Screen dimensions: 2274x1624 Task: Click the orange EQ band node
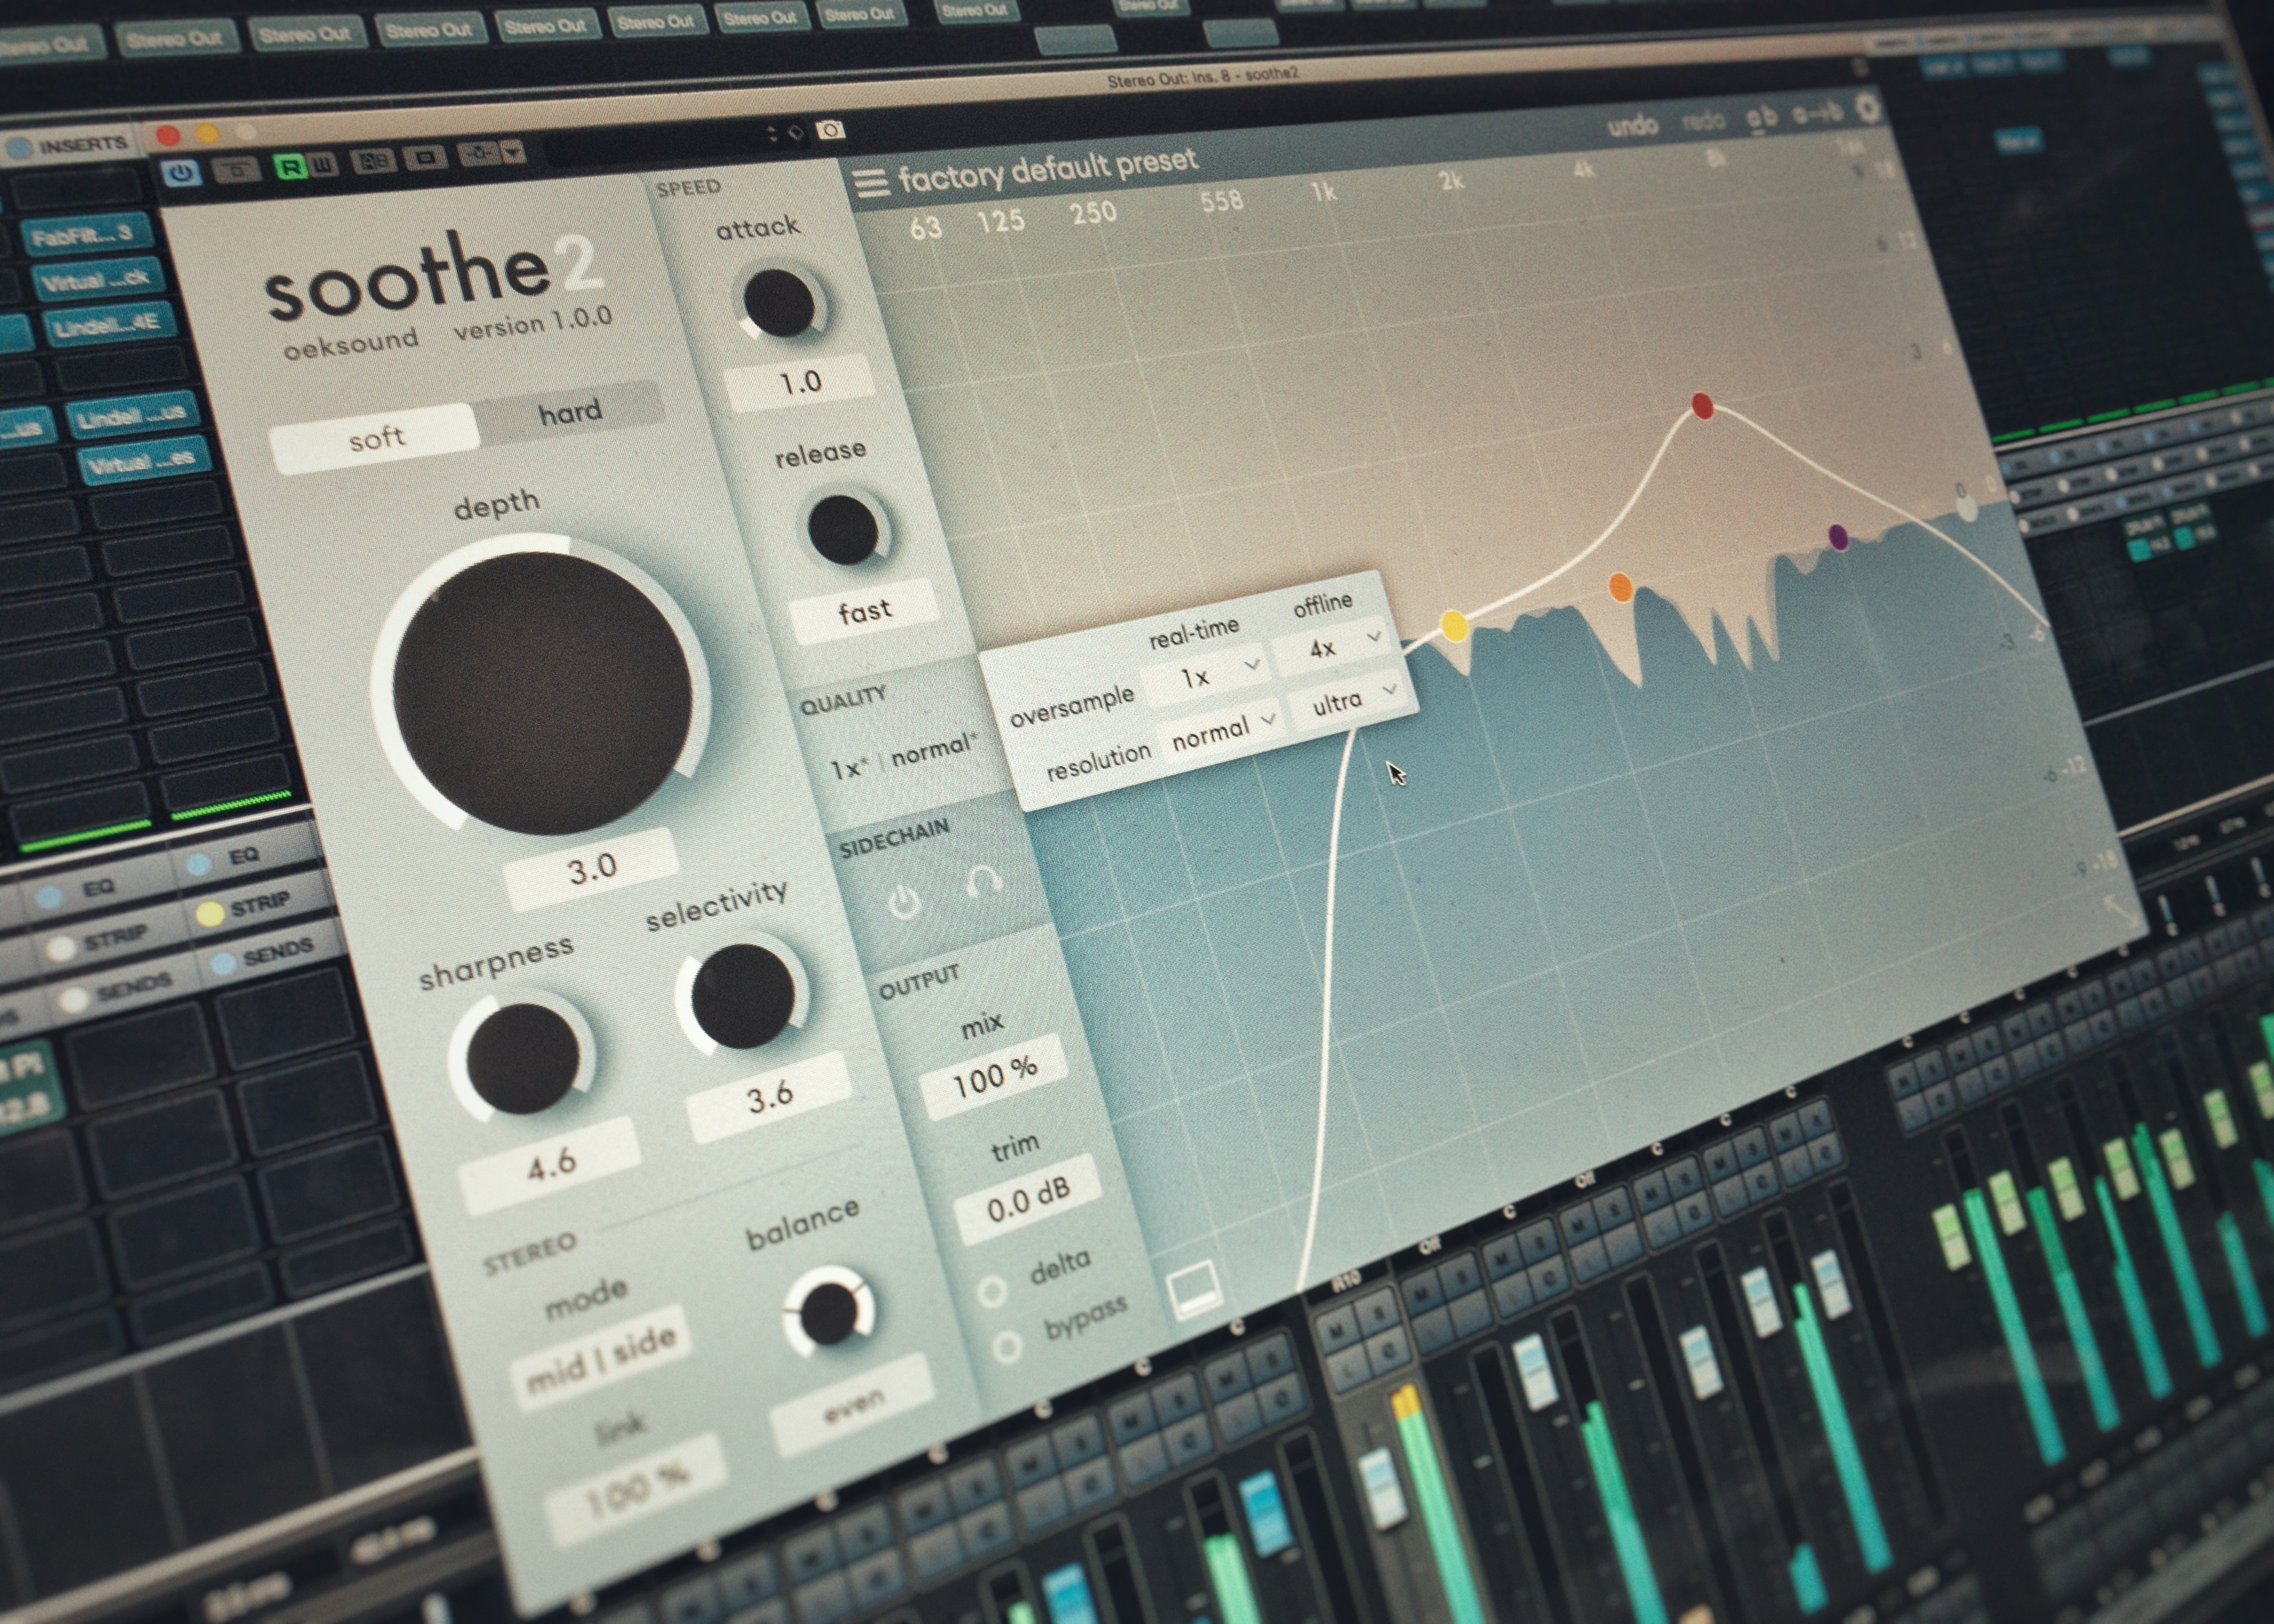tap(1621, 586)
